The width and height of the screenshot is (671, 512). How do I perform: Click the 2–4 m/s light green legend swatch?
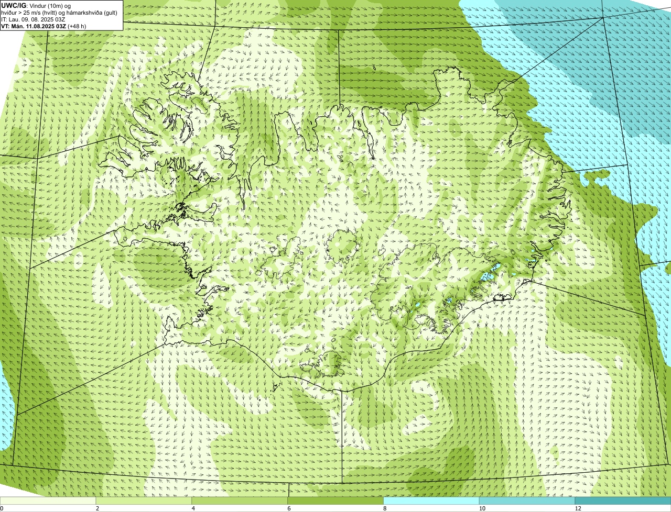pos(144,500)
